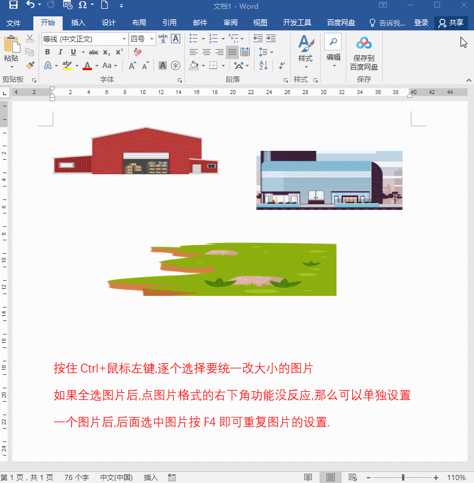Toggle Character Shading button
The width and height of the screenshot is (474, 483).
163,65
